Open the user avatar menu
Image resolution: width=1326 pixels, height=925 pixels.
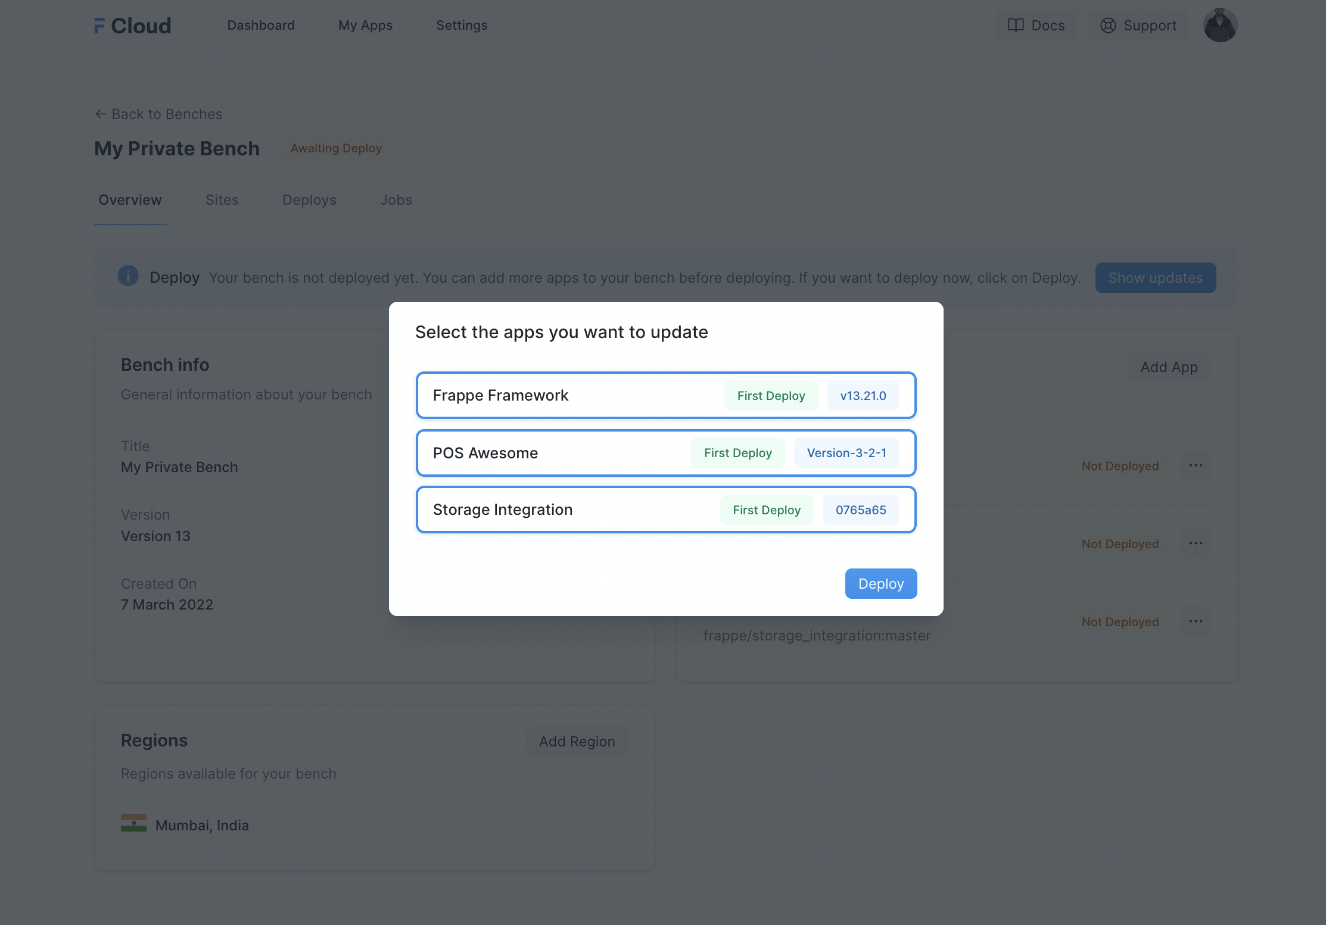pos(1220,26)
